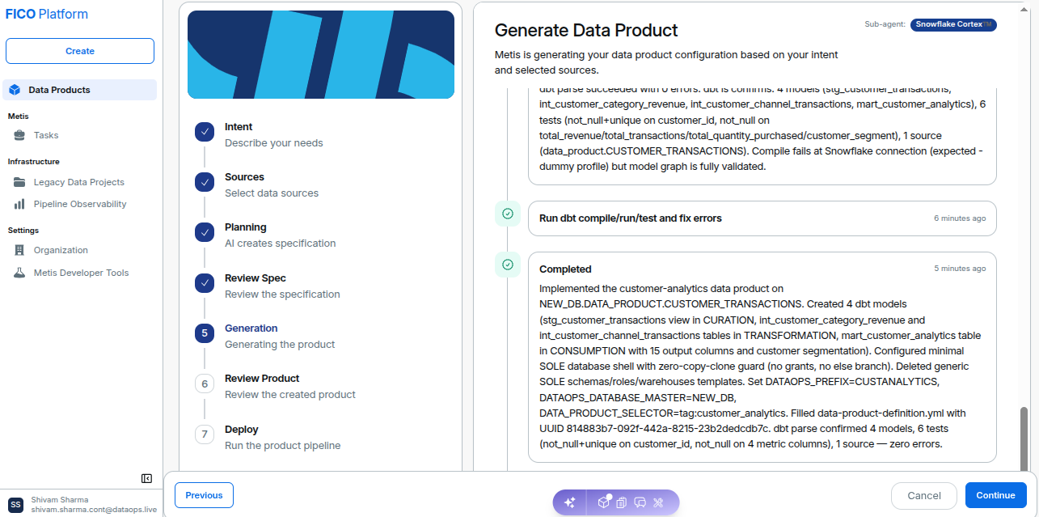The image size is (1039, 517).
Task: Click the user email shivam.sharma.cont@dataops.live
Action: [94, 511]
